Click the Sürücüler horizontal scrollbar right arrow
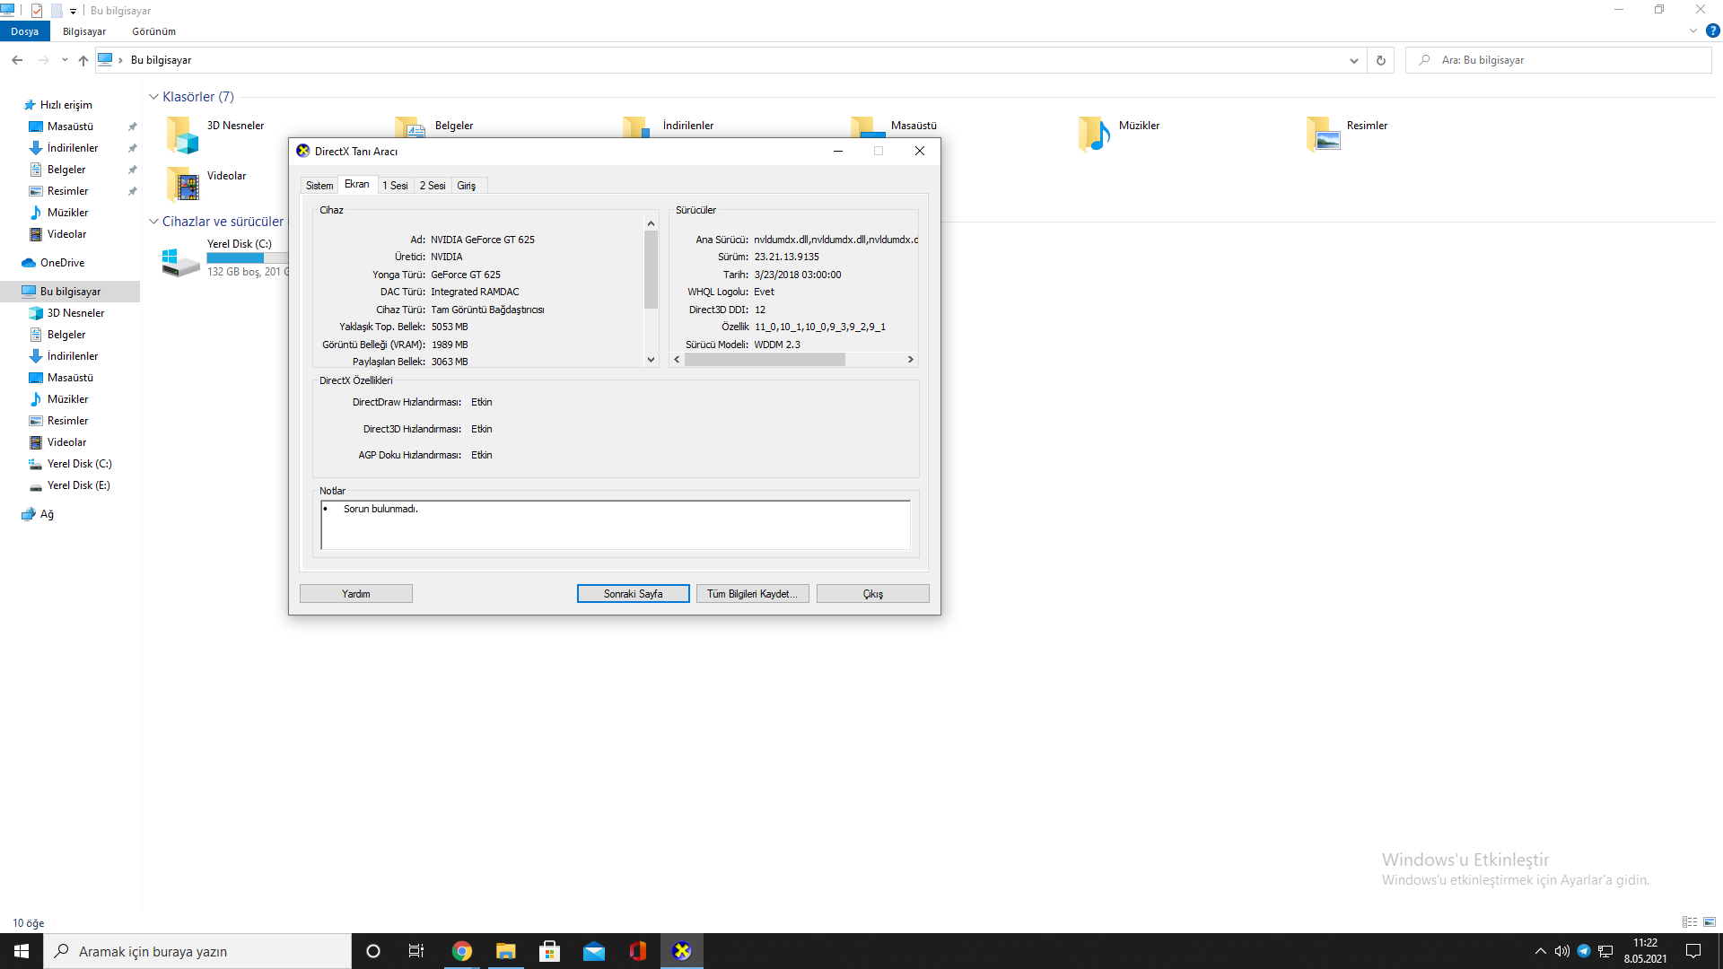This screenshot has width=1723, height=969. click(910, 360)
